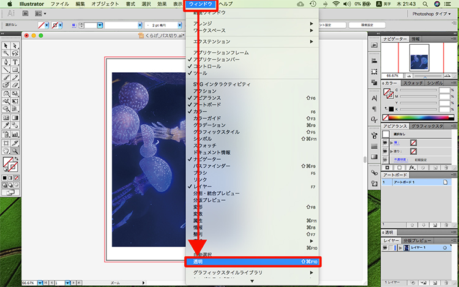Select the Paintbrush tool

(5, 78)
